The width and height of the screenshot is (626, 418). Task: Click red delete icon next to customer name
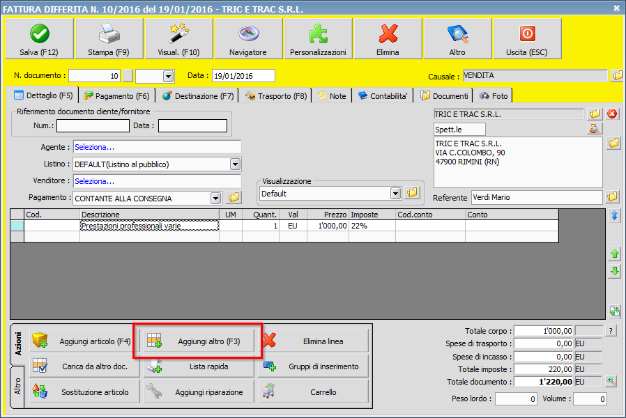[x=613, y=114]
